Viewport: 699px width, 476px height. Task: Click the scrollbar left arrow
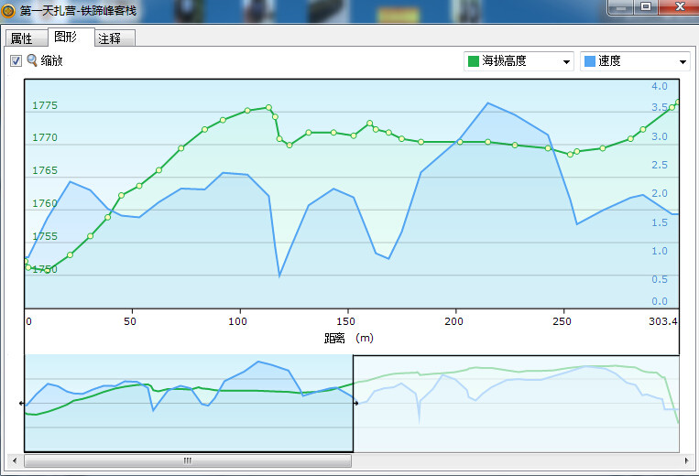pyautogui.click(x=15, y=460)
